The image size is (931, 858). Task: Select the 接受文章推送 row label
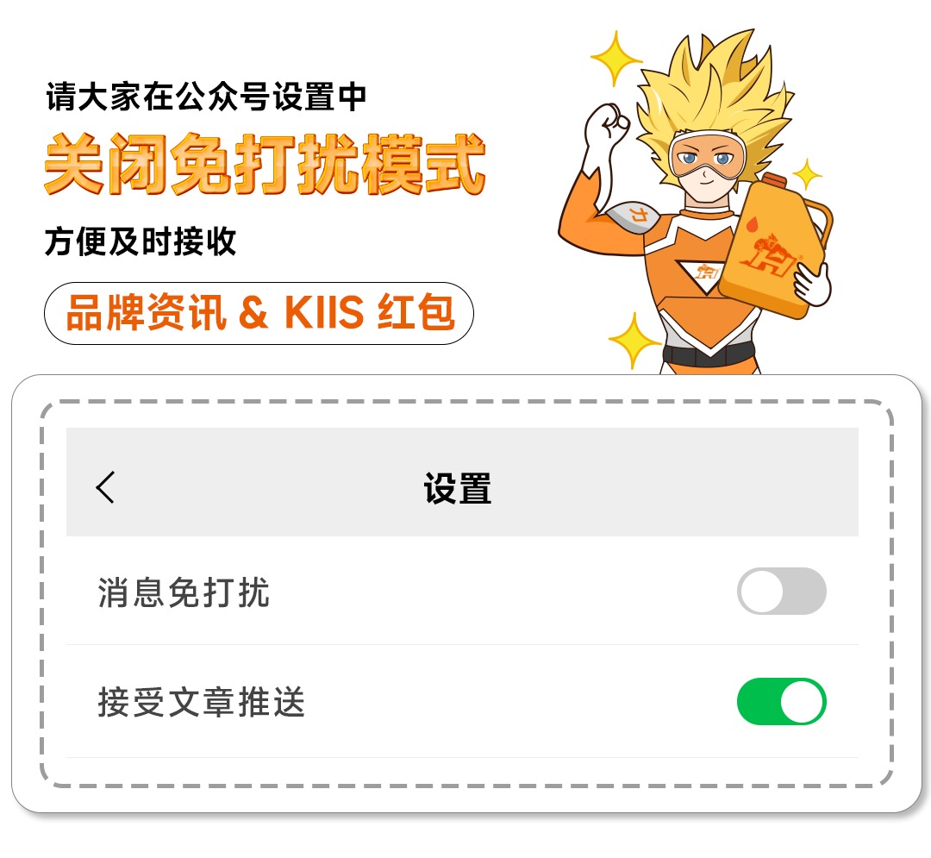tap(201, 702)
